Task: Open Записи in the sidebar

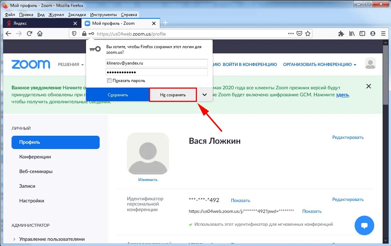Action: point(27,186)
